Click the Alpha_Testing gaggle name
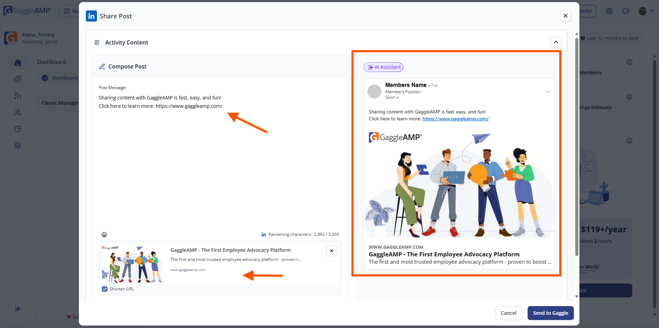Image resolution: width=659 pixels, height=328 pixels. (x=38, y=35)
